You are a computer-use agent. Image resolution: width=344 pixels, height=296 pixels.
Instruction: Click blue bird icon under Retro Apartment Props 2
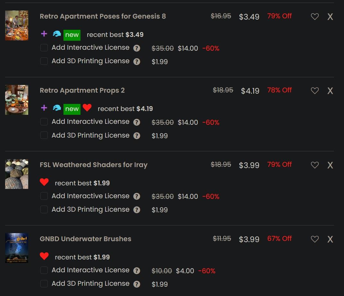[57, 108]
